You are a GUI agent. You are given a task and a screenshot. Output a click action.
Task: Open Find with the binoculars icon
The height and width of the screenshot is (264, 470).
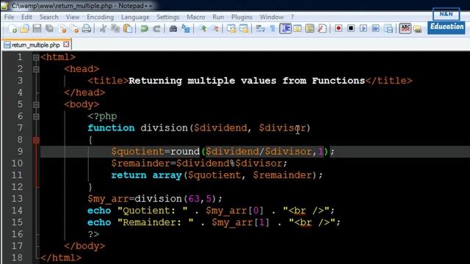click(x=173, y=29)
